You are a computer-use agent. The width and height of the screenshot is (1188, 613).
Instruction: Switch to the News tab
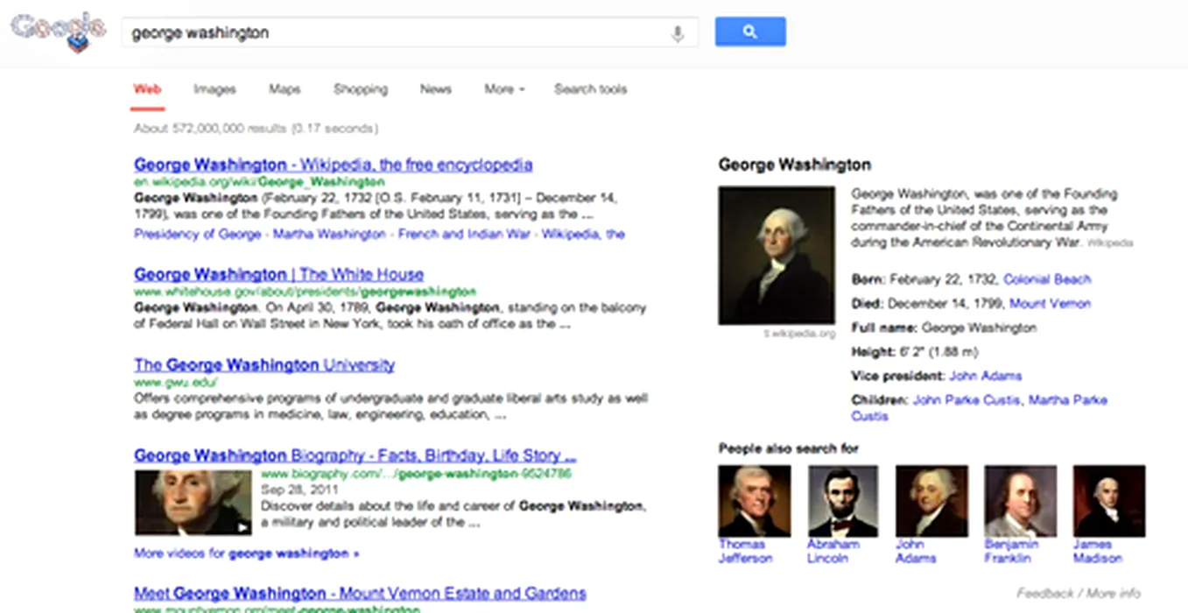435,89
